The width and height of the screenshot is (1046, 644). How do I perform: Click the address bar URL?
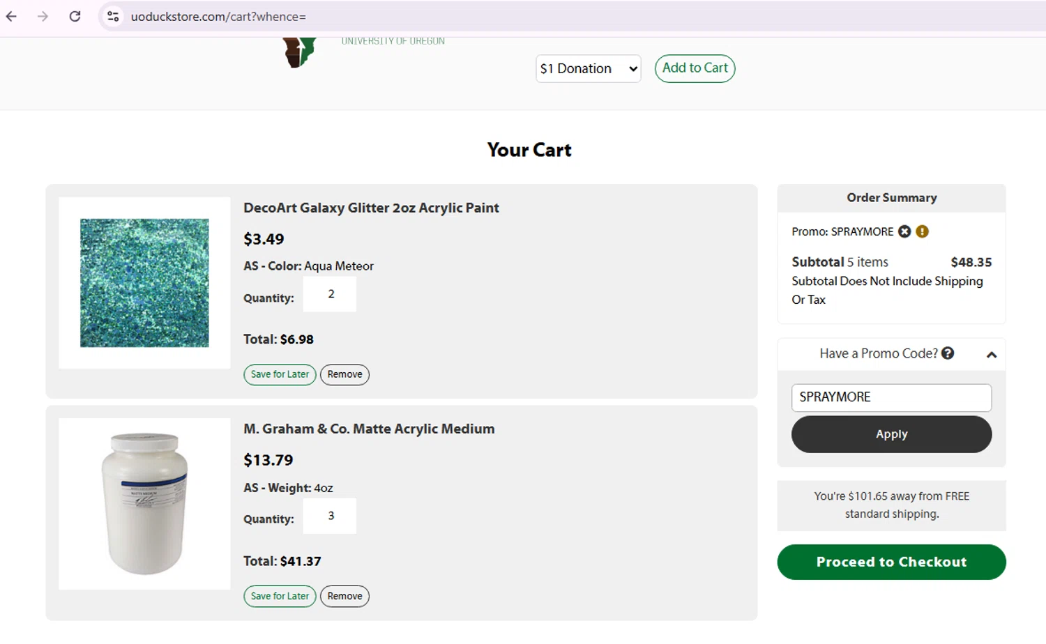(x=218, y=16)
